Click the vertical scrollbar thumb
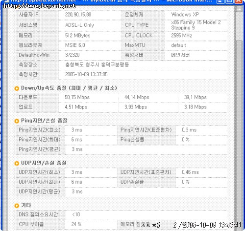This screenshot has height=231, width=245. pyautogui.click(x=239, y=135)
